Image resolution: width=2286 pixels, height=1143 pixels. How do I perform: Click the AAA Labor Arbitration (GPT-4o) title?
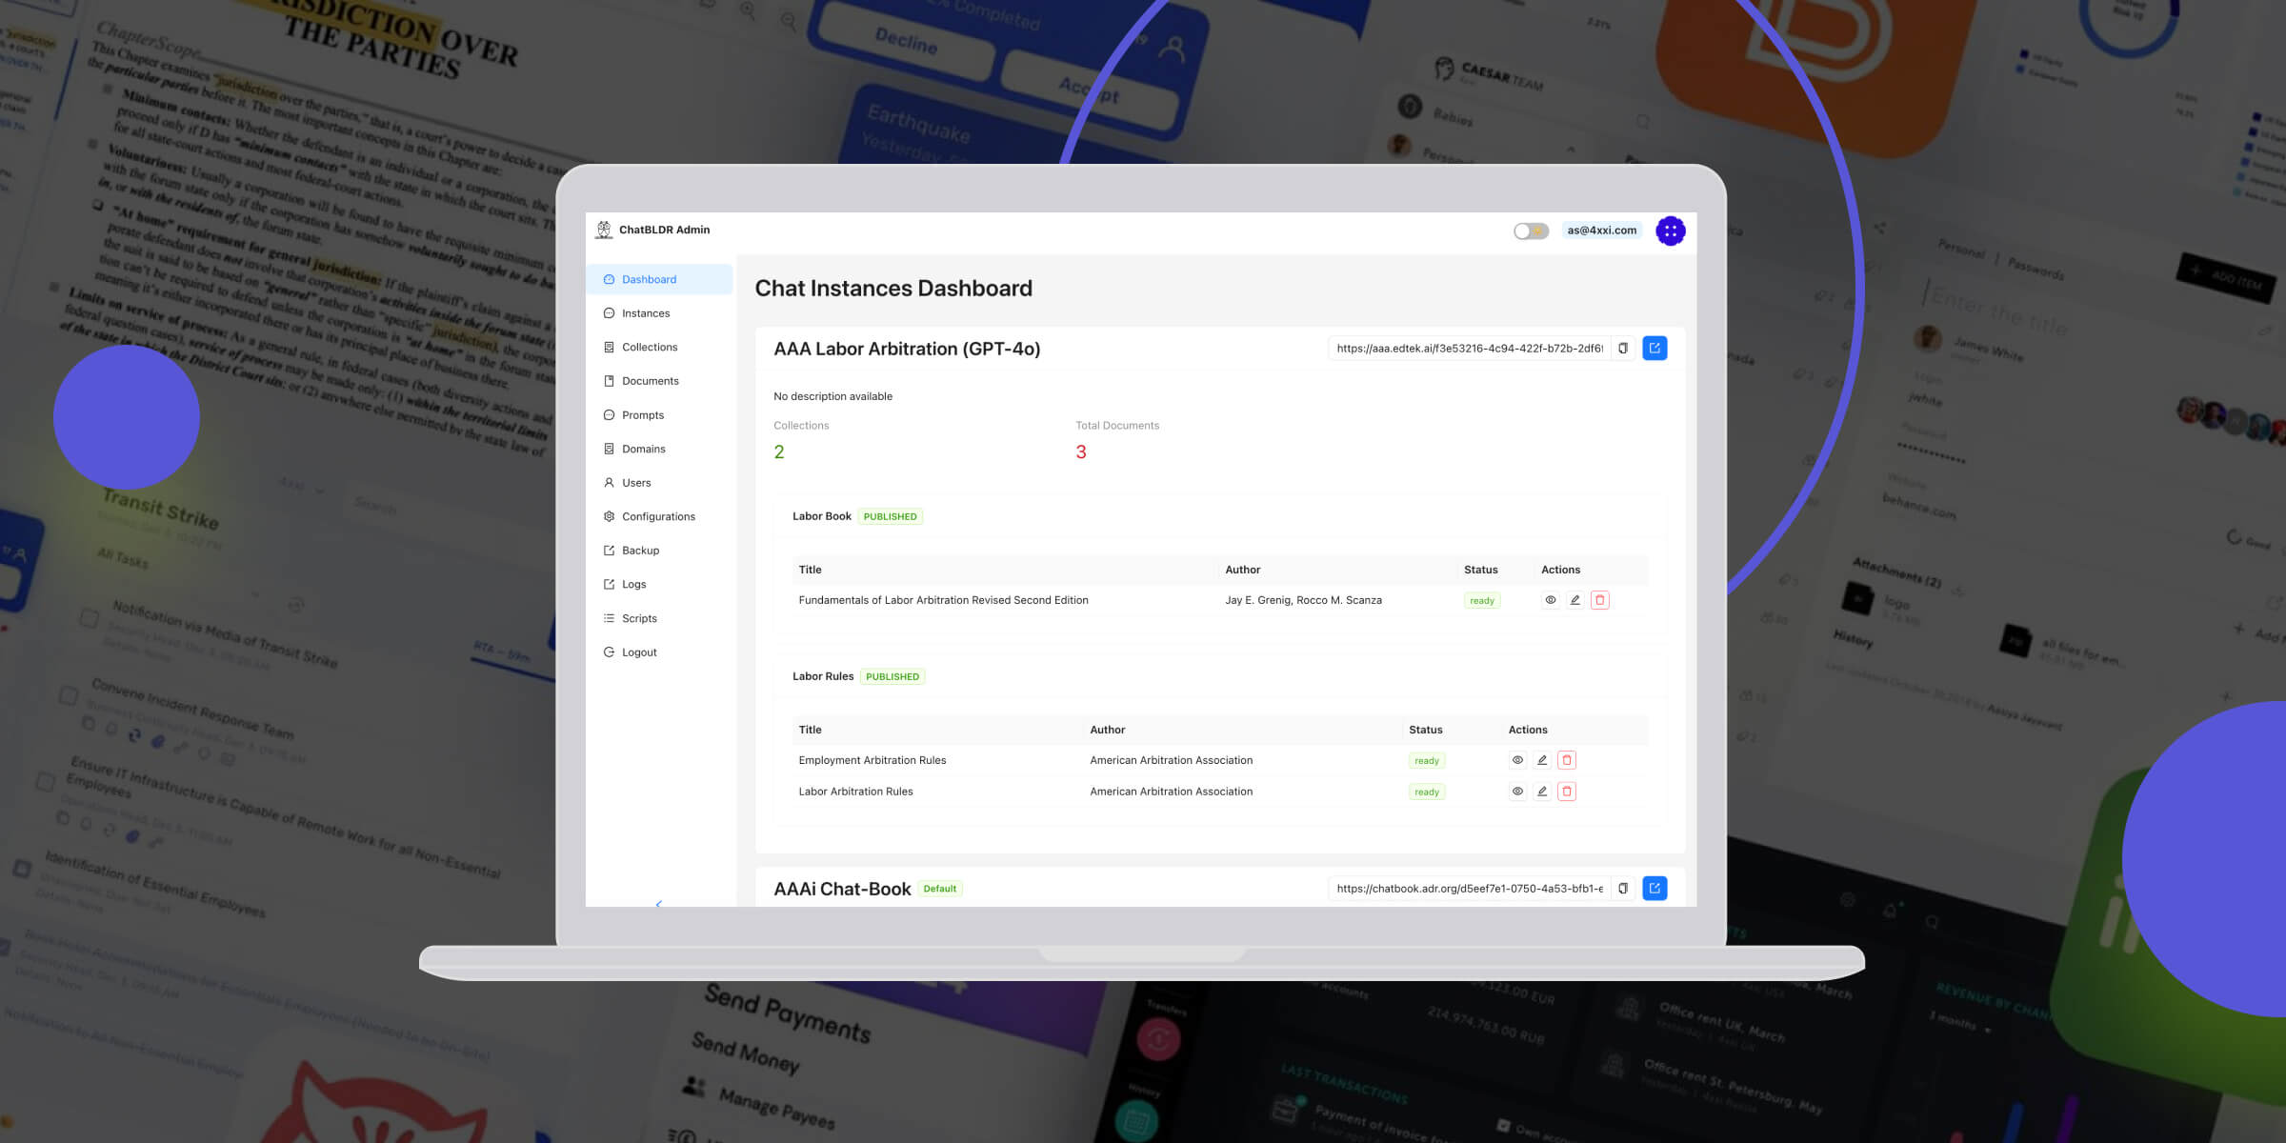coord(907,349)
